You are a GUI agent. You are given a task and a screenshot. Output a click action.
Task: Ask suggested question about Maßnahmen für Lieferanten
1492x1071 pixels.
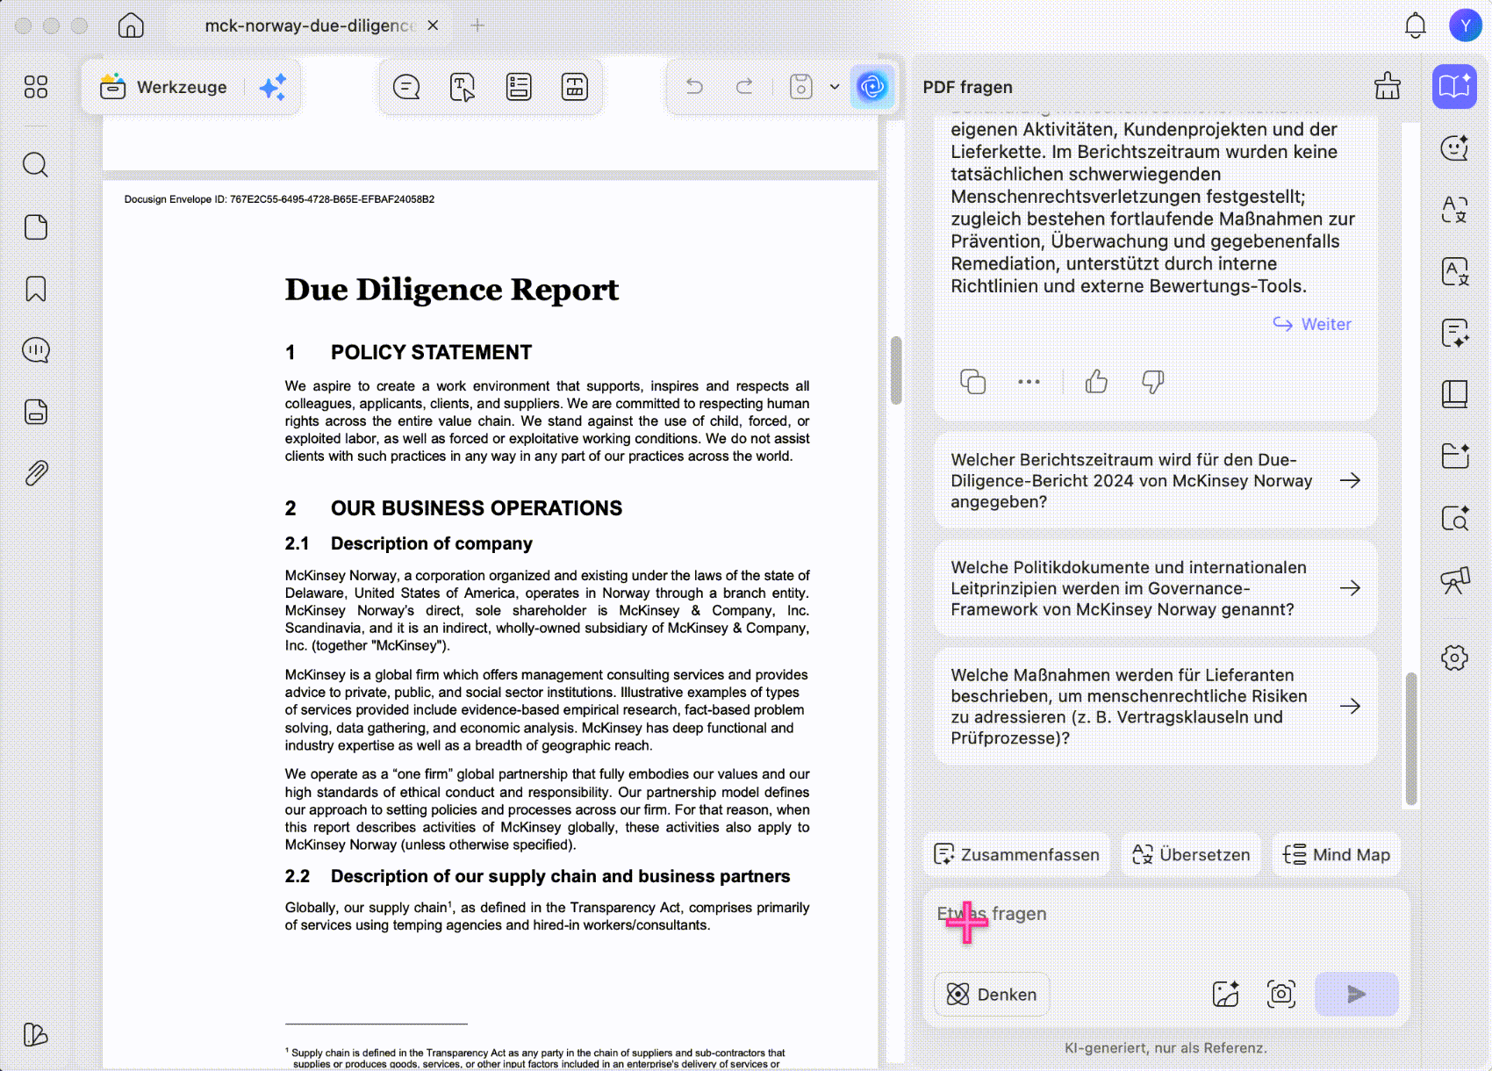coord(1155,706)
